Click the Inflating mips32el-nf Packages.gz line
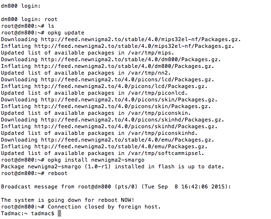This screenshot has width=271, height=219. coord(117,46)
